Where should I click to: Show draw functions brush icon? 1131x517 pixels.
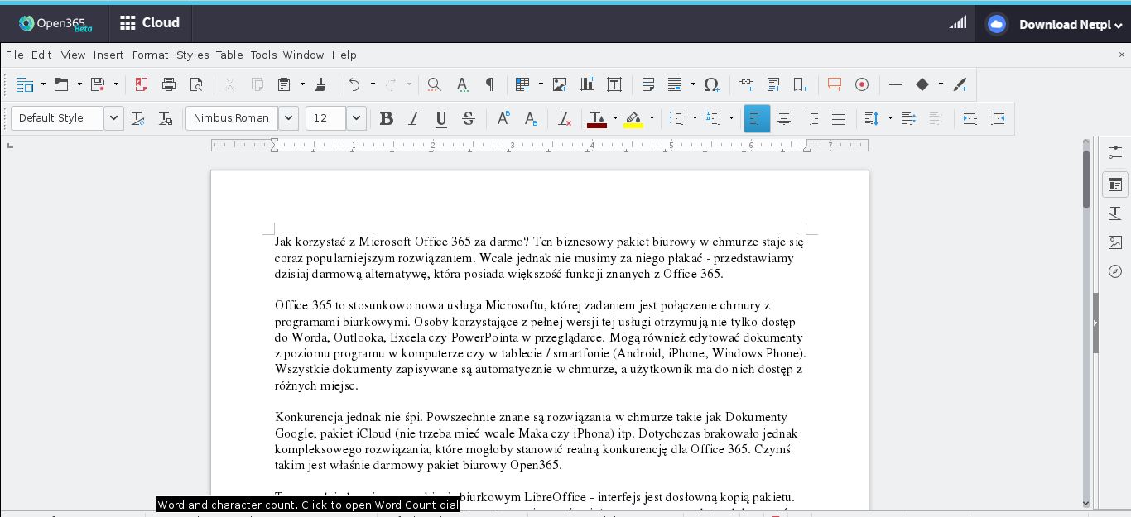click(960, 84)
